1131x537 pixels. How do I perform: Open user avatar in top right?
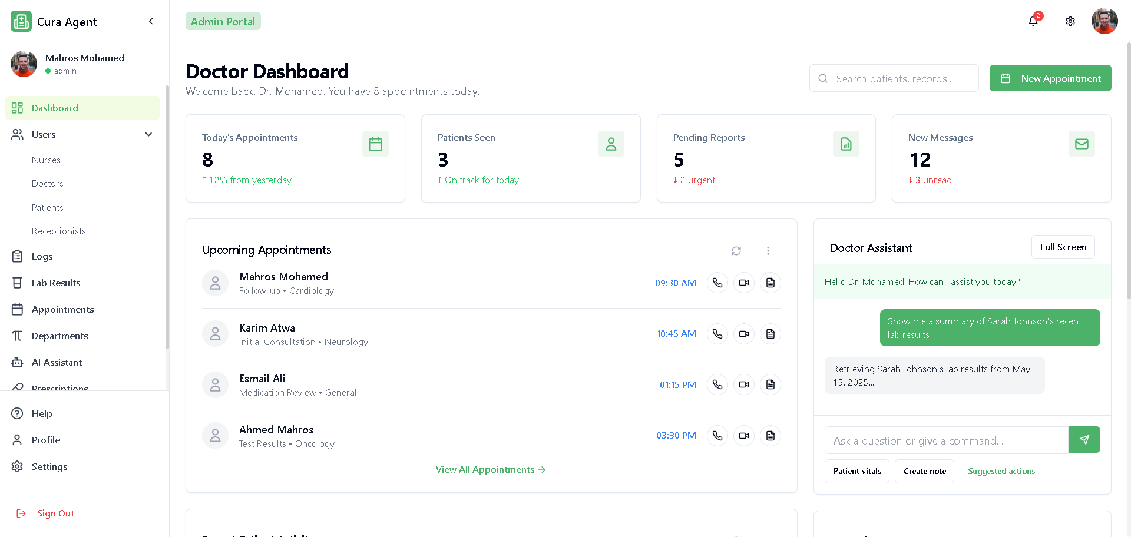(1104, 21)
